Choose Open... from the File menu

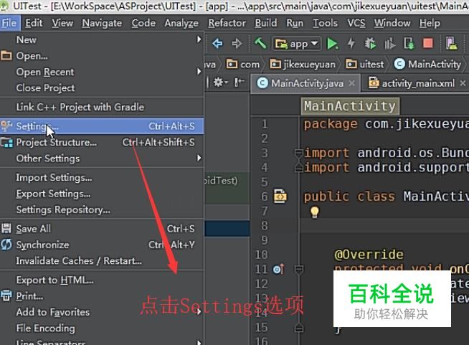(x=102, y=56)
